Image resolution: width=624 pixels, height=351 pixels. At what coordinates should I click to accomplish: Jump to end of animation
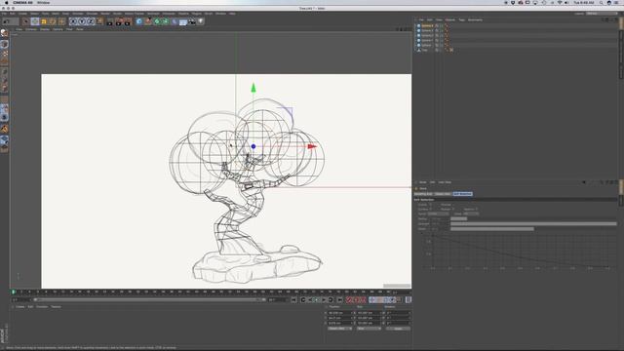click(x=339, y=299)
